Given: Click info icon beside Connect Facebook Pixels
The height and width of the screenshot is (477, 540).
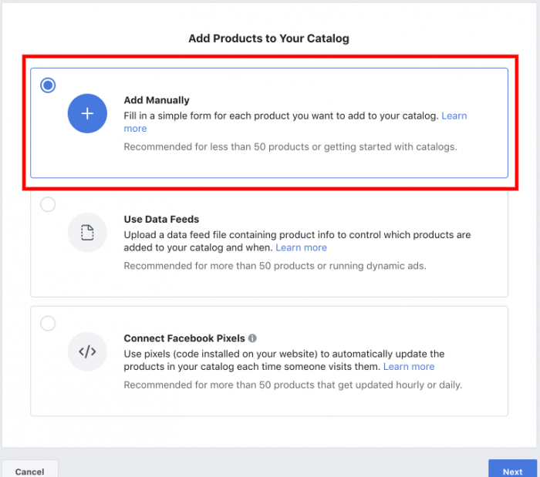Looking at the screenshot, I should point(252,338).
